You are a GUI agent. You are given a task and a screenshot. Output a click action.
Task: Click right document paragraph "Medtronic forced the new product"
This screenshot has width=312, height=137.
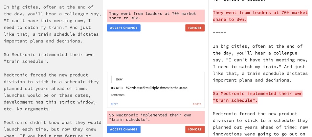(x=260, y=124)
